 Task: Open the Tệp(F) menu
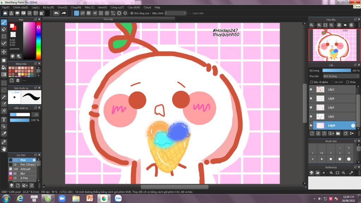6,7
